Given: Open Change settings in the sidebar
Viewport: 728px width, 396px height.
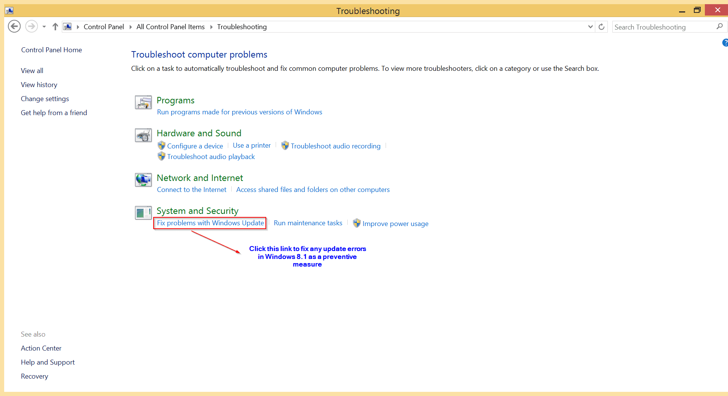Looking at the screenshot, I should pyautogui.click(x=45, y=99).
